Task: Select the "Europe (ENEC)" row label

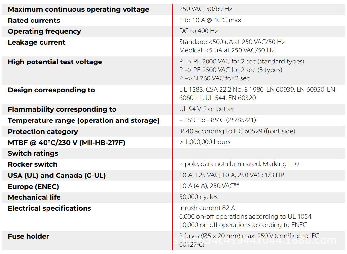Action: pyautogui.click(x=33, y=187)
